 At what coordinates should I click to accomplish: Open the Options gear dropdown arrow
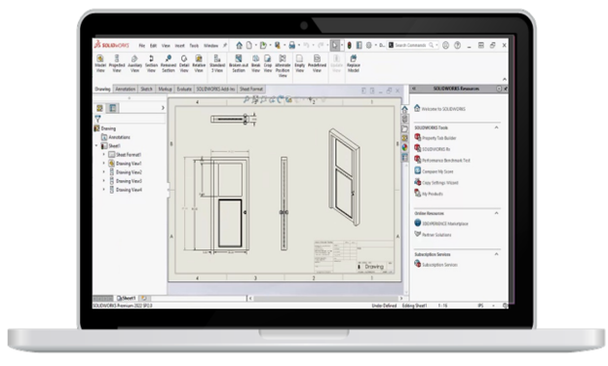[375, 46]
